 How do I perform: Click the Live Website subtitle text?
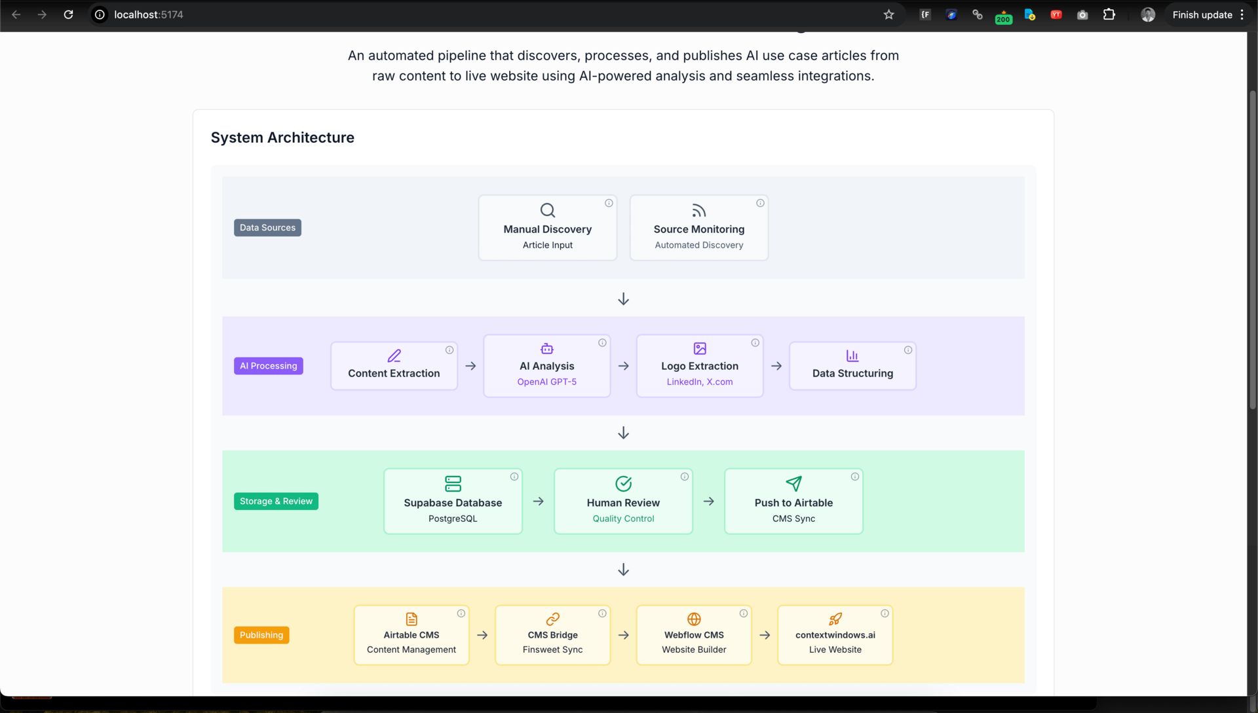point(835,650)
